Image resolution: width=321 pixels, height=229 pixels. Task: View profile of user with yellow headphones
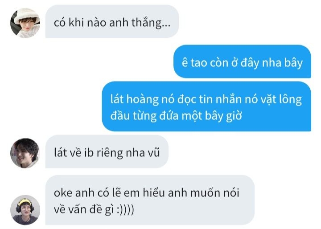pos(25,210)
